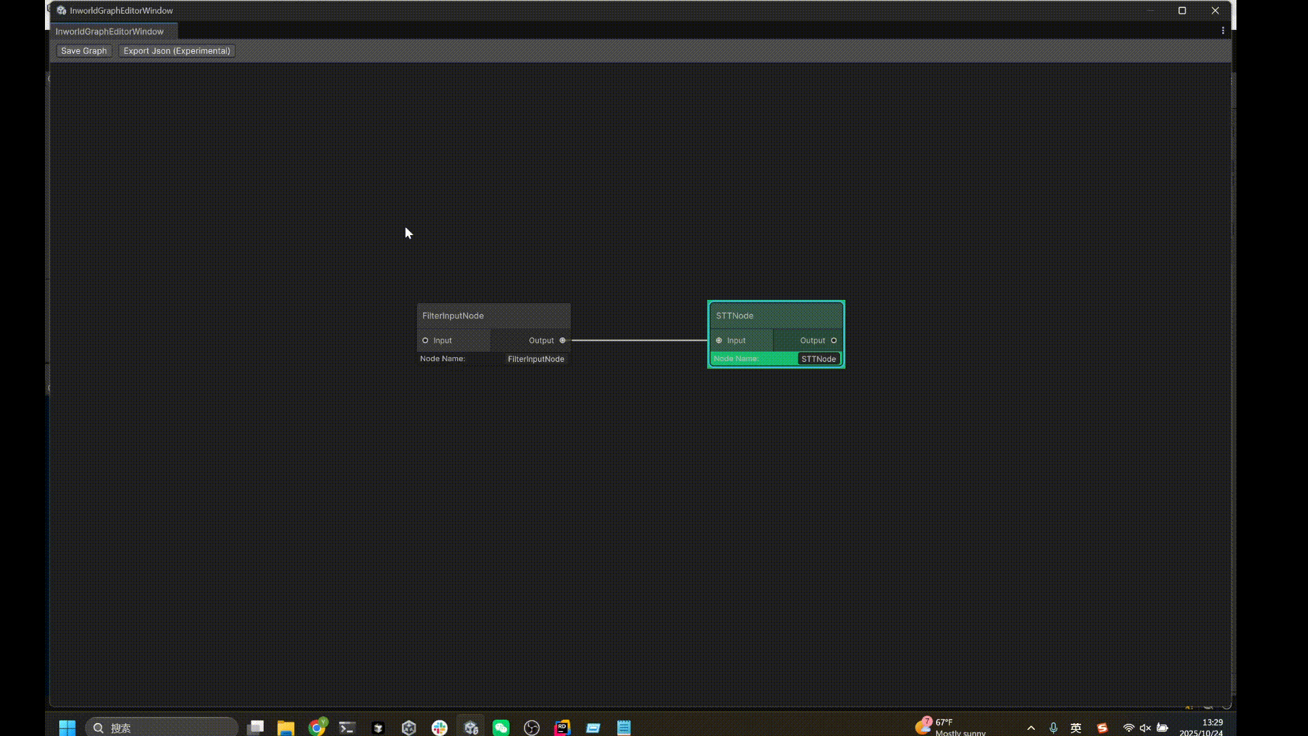Edit the STTNode node name field

click(818, 358)
